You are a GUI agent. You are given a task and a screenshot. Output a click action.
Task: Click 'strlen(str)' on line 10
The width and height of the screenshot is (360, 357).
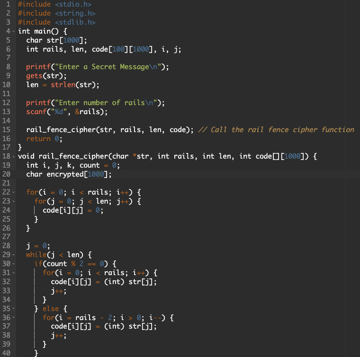coord(73,85)
